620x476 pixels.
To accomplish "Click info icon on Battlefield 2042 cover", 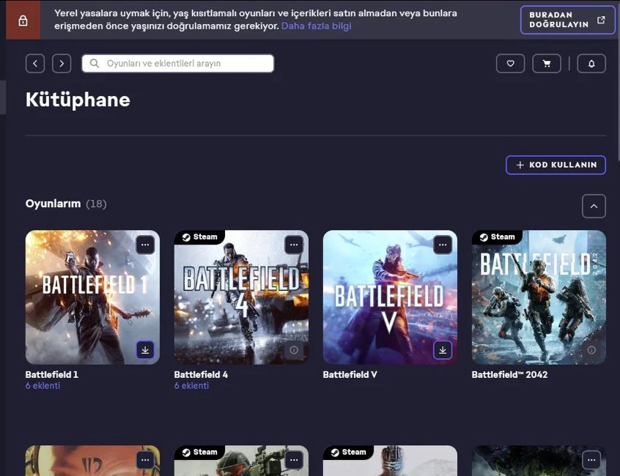I will (x=591, y=350).
